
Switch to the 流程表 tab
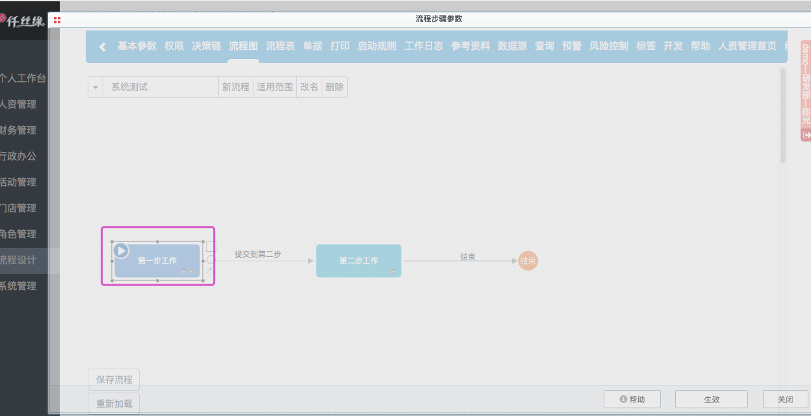click(x=280, y=46)
